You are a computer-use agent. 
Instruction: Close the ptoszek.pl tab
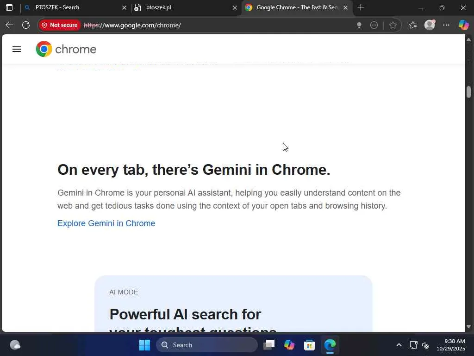pyautogui.click(x=235, y=7)
